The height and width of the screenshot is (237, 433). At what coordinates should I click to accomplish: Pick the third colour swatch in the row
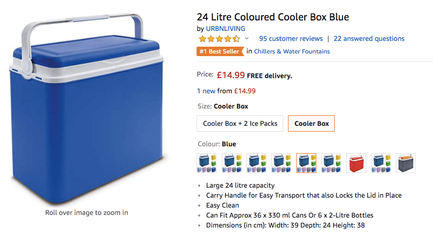256,163
